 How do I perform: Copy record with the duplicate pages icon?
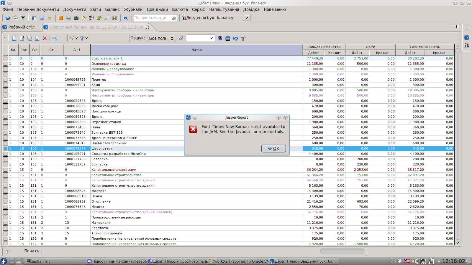pos(29,38)
